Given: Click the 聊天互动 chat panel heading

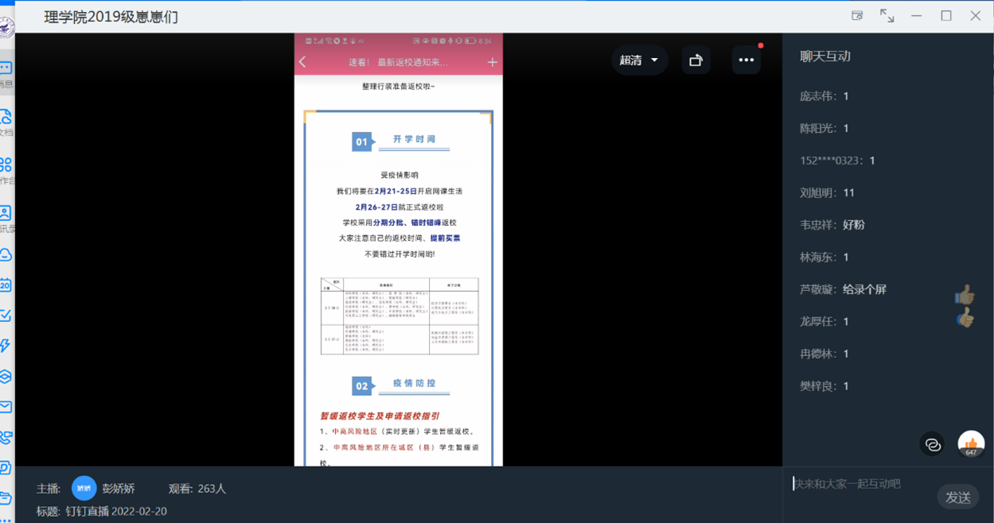Looking at the screenshot, I should point(825,56).
